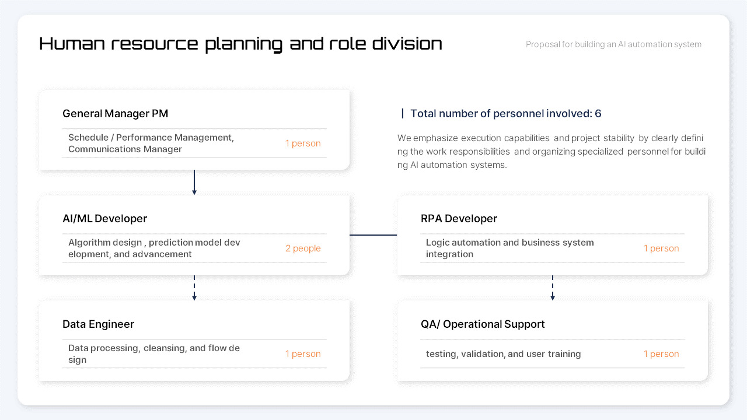This screenshot has width=747, height=420.
Task: Select the 2 people label under AI/ML Developer
Action: [303, 248]
